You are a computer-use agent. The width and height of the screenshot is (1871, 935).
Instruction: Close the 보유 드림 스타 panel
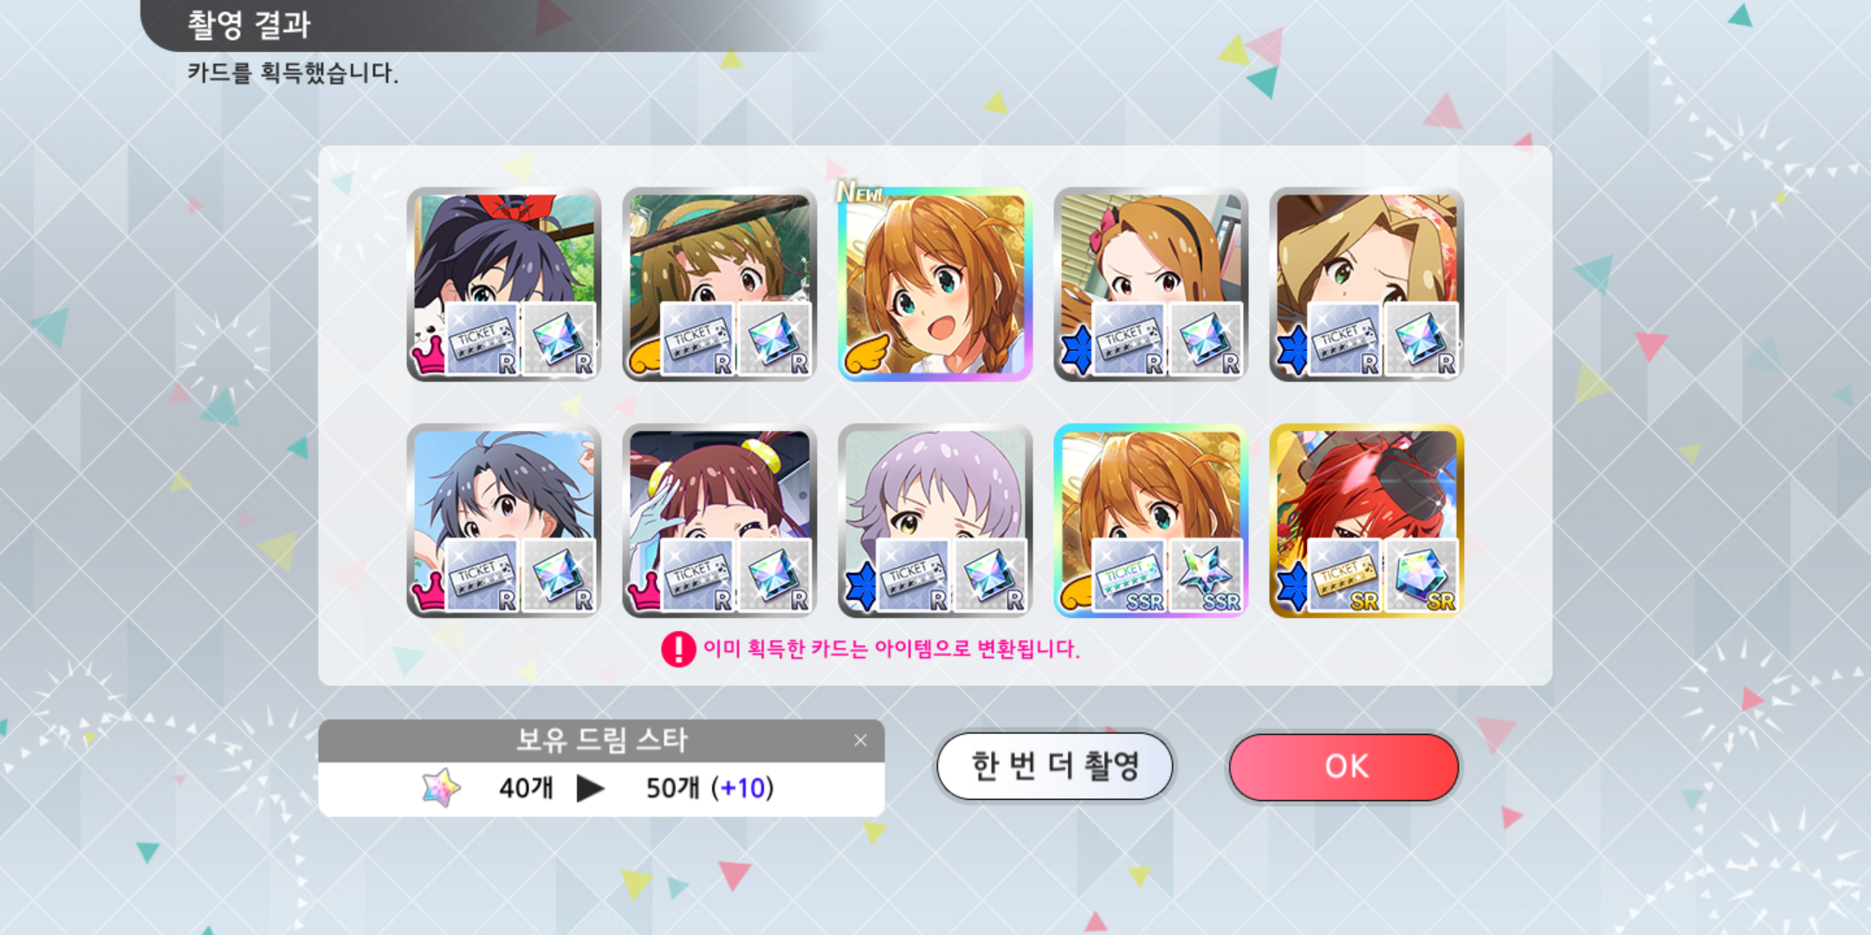click(x=860, y=740)
